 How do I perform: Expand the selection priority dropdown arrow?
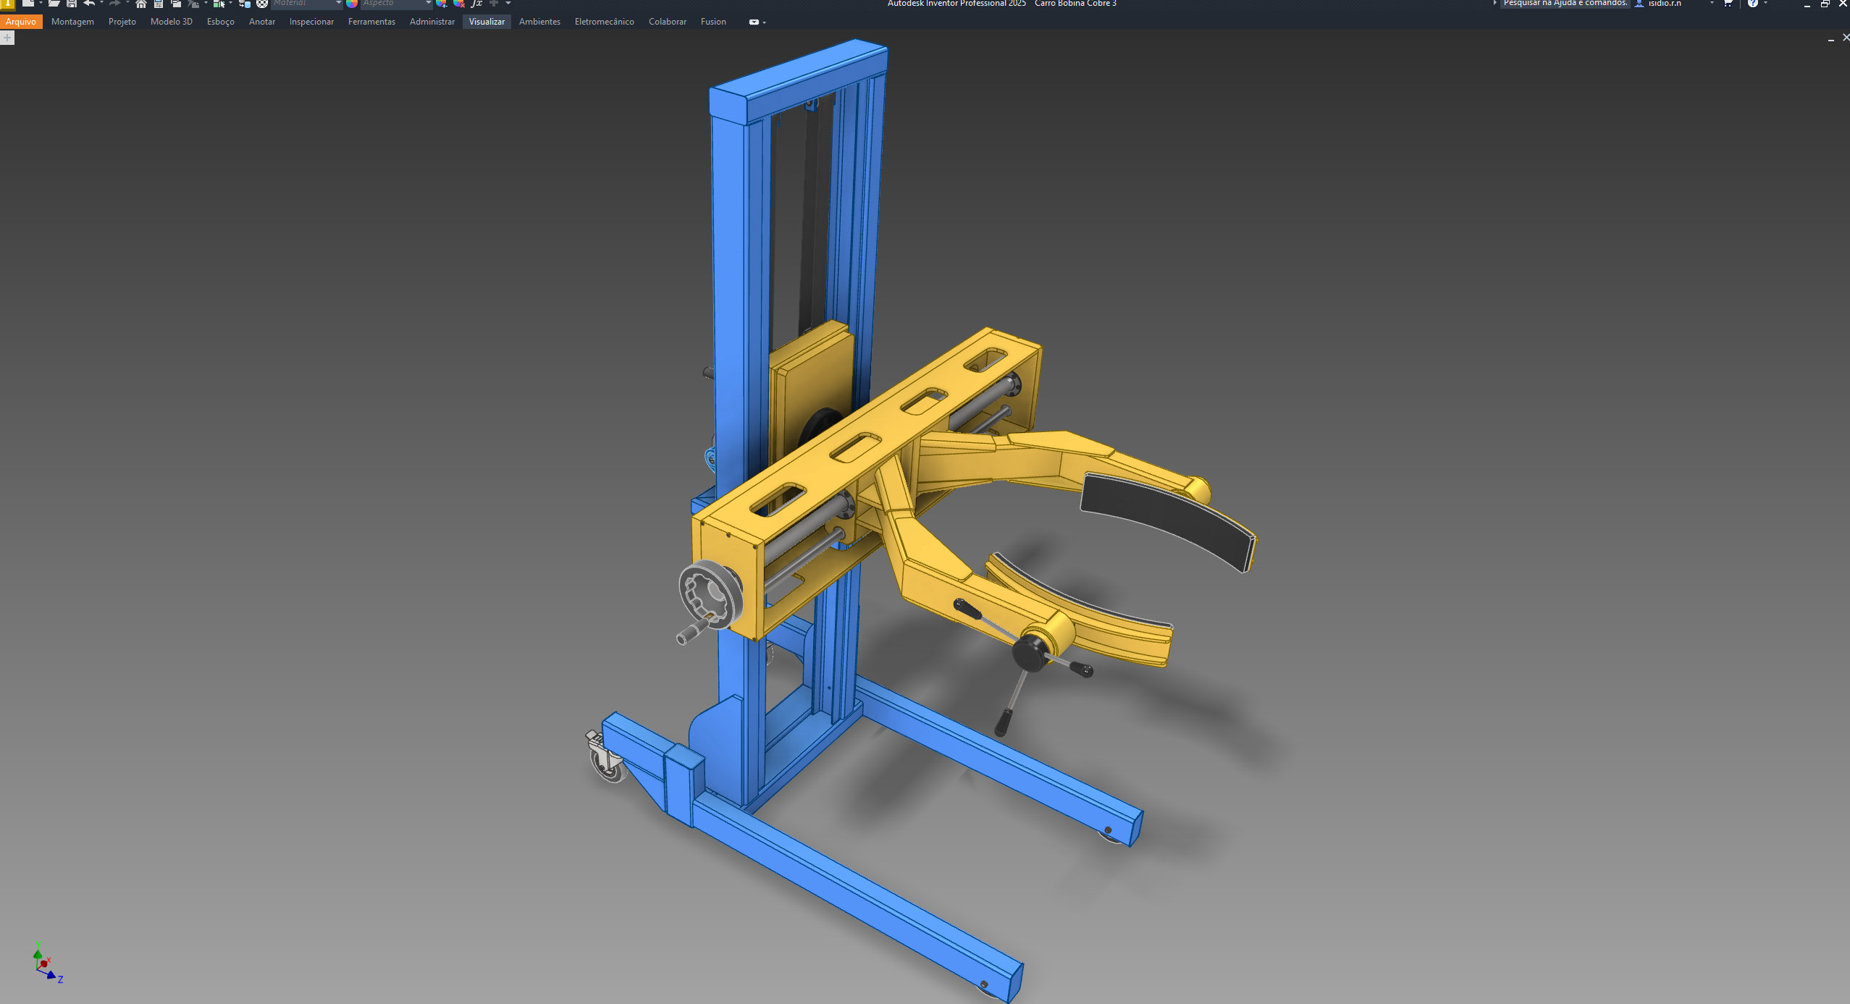point(230,4)
